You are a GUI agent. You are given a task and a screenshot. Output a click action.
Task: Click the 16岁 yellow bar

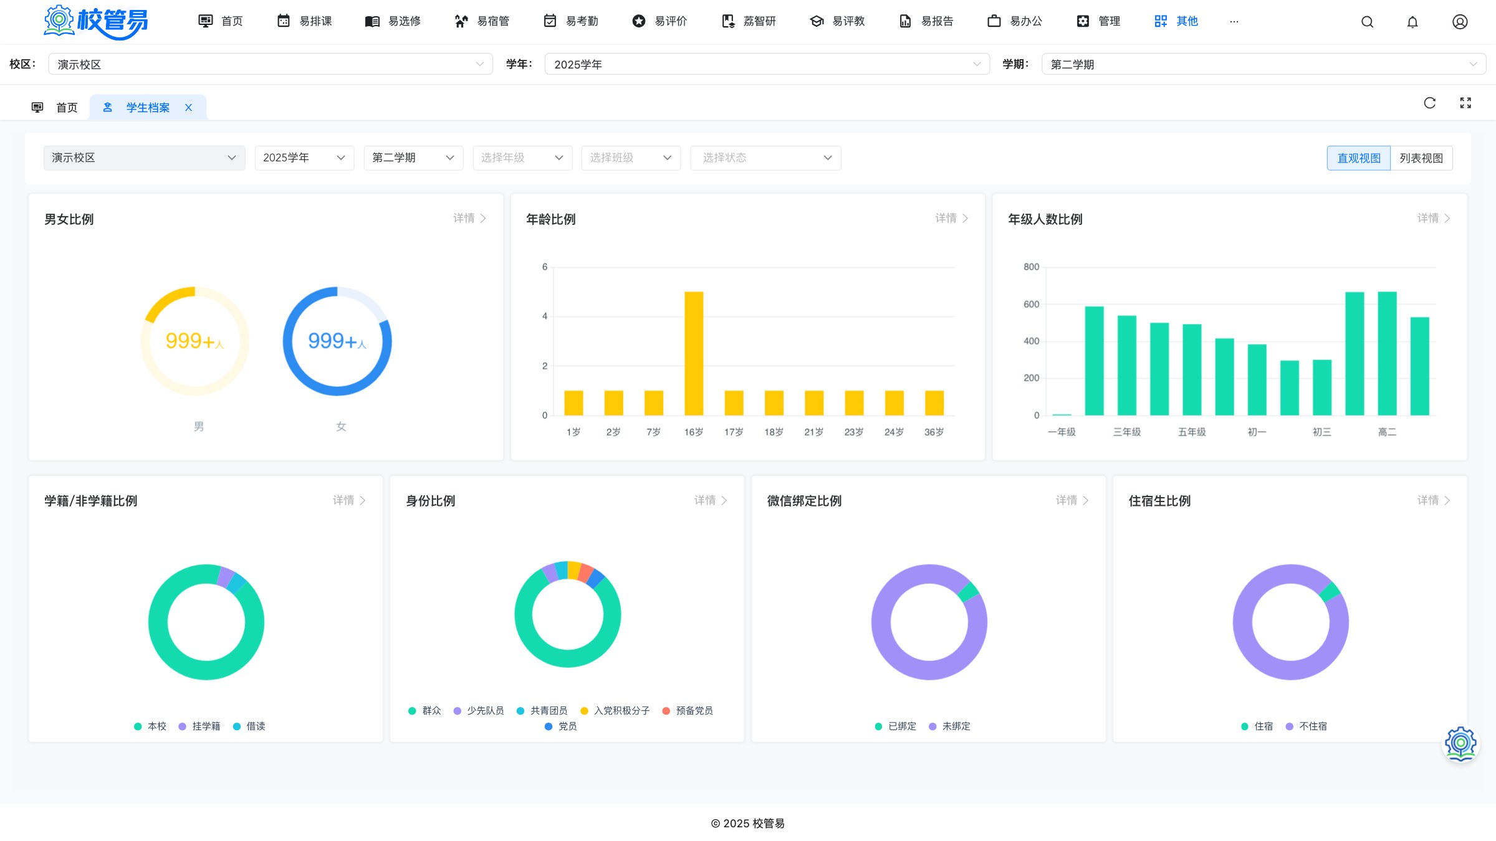(694, 353)
